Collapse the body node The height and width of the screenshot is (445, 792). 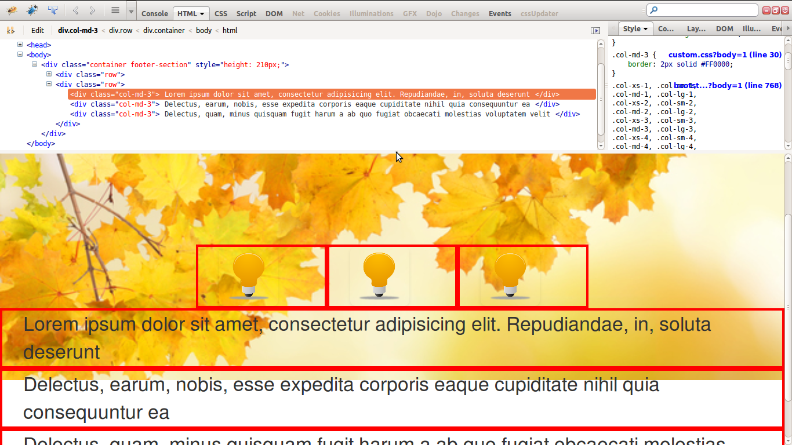pyautogui.click(x=20, y=54)
